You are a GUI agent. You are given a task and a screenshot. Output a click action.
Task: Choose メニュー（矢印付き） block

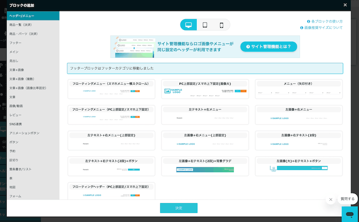(x=299, y=89)
